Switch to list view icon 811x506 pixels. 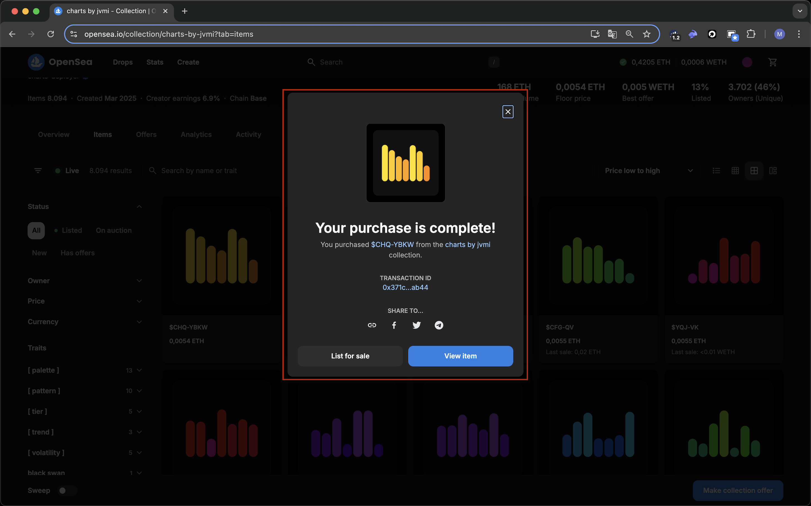coord(716,171)
